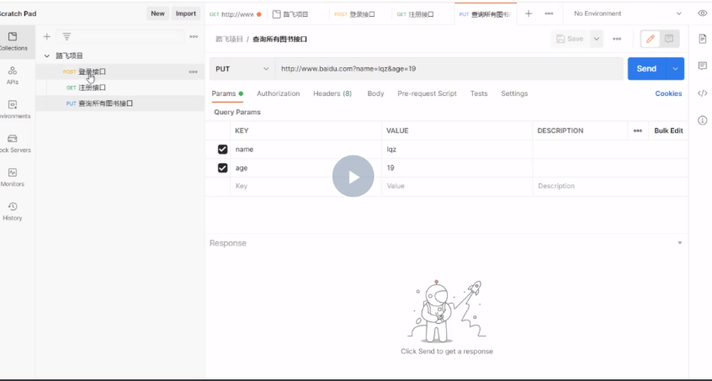Switch to the Authorization tab
The width and height of the screenshot is (712, 381).
279,93
